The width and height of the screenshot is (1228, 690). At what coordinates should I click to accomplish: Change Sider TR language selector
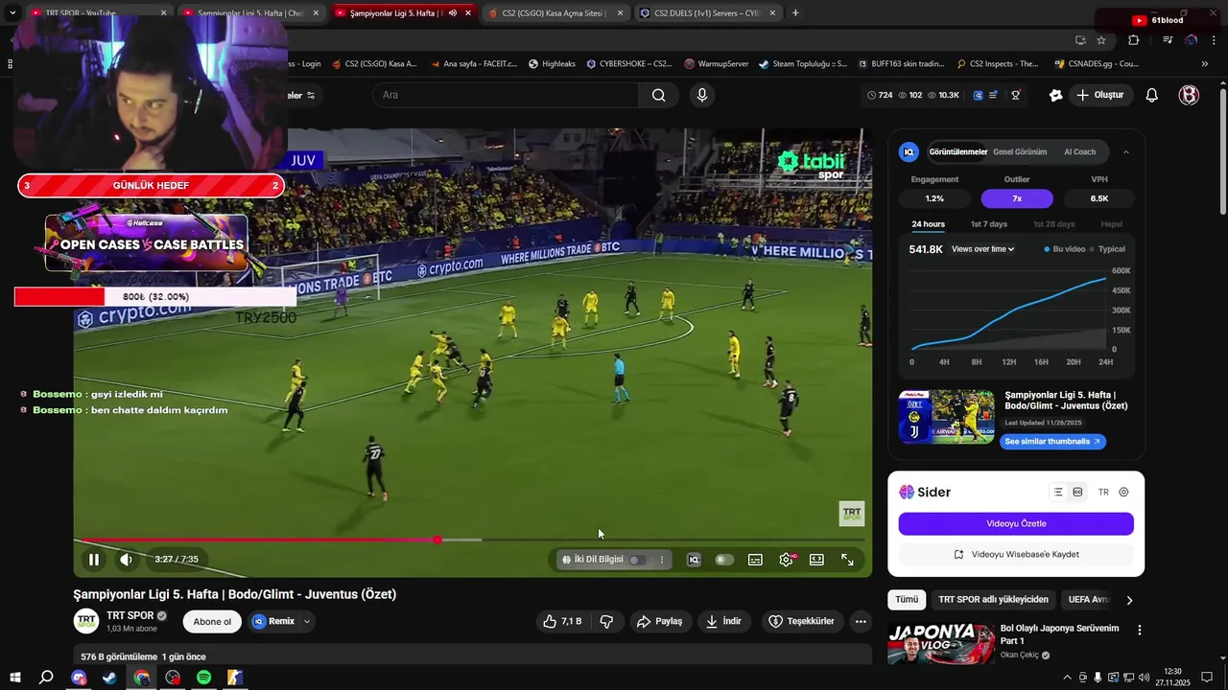pyautogui.click(x=1103, y=492)
